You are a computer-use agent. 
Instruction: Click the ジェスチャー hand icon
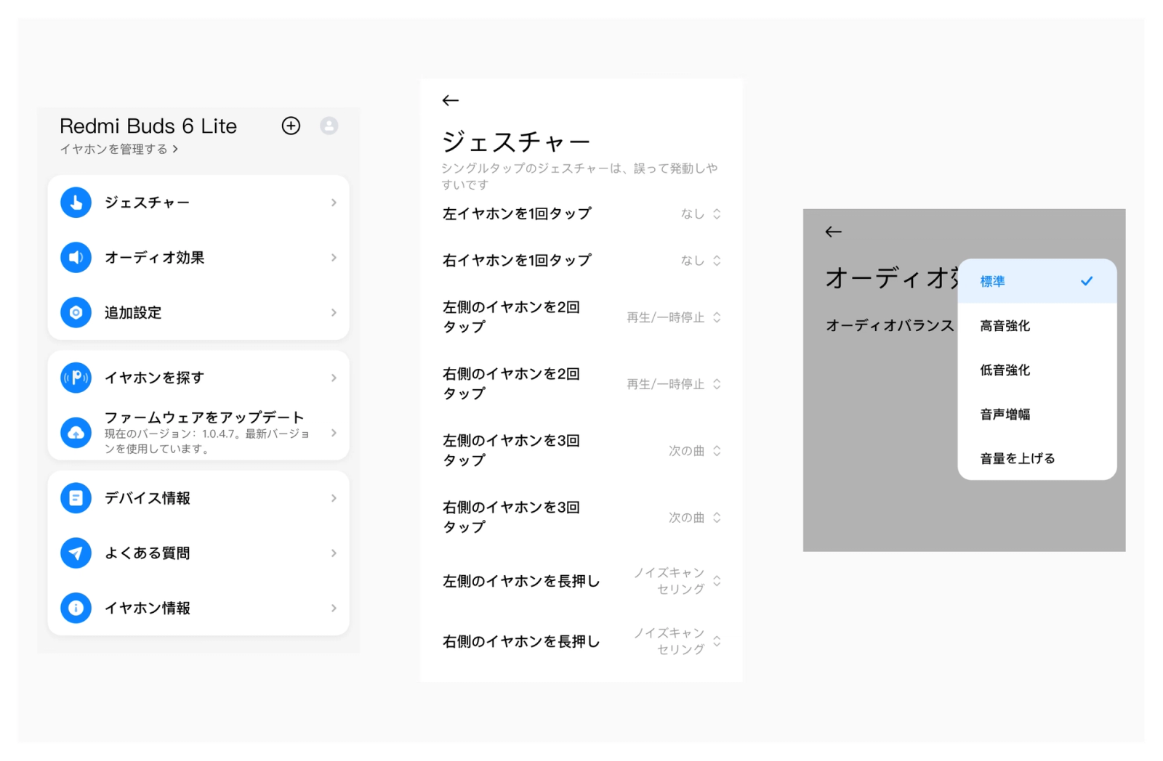[x=76, y=203]
